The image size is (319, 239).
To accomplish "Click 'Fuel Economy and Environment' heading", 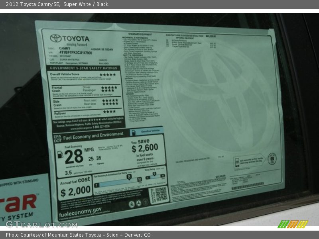I will point(93,136).
